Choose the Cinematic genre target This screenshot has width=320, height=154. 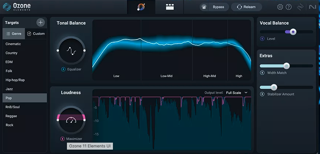[25, 44]
